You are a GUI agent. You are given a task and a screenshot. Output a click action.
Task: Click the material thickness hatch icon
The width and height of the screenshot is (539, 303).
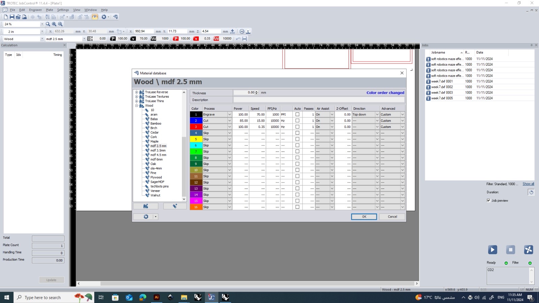tap(90, 39)
